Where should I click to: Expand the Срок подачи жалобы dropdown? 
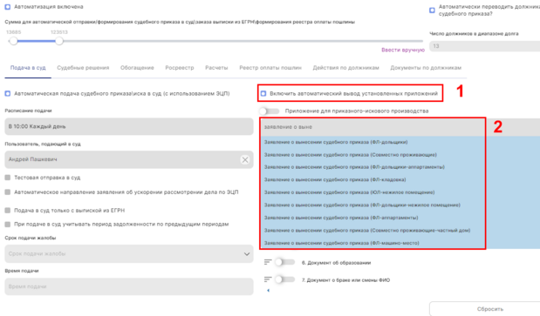point(129,254)
